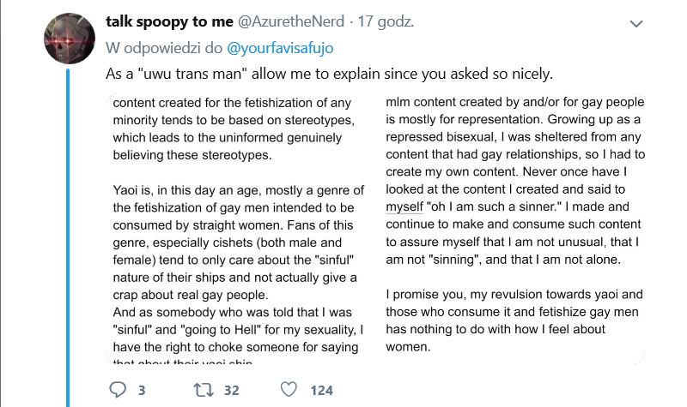
Task: Click the display name 'talk spoopy to me'
Action: point(169,21)
